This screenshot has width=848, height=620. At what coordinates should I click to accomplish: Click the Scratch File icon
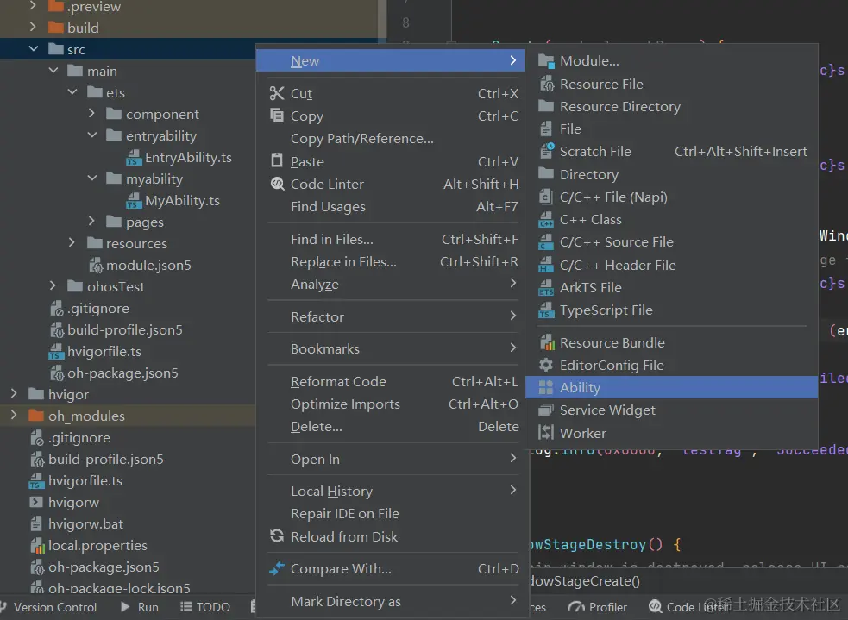click(x=547, y=151)
